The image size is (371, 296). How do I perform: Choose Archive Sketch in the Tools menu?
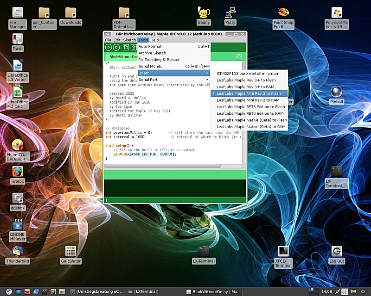tap(174, 53)
